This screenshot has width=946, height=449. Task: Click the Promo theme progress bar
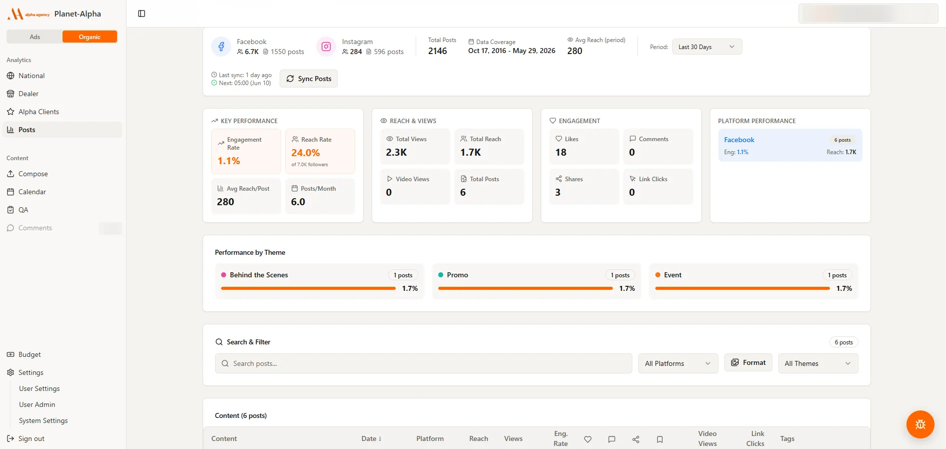[525, 288]
